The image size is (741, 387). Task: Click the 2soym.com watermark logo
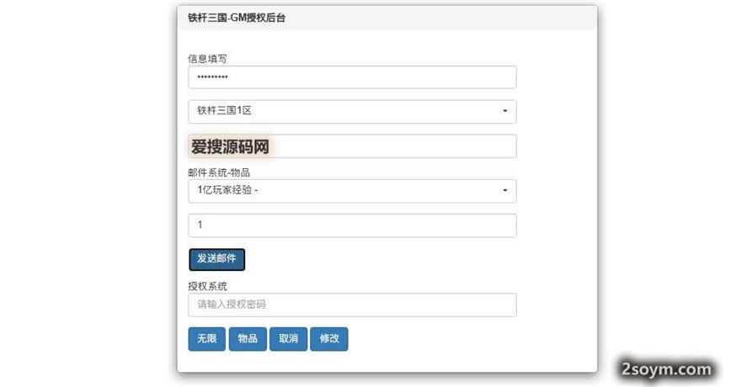pyautogui.click(x=666, y=368)
